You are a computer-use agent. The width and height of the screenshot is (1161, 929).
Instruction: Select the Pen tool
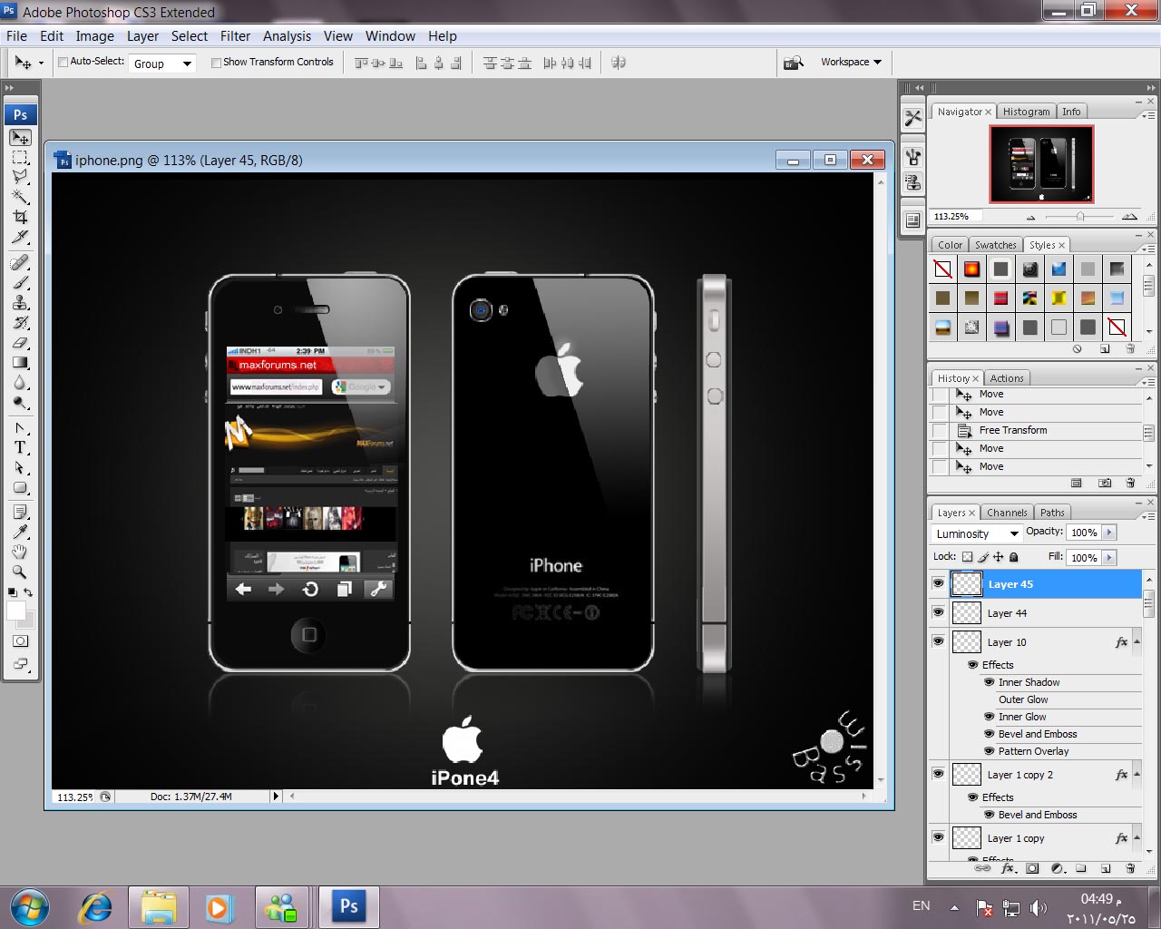tap(20, 428)
